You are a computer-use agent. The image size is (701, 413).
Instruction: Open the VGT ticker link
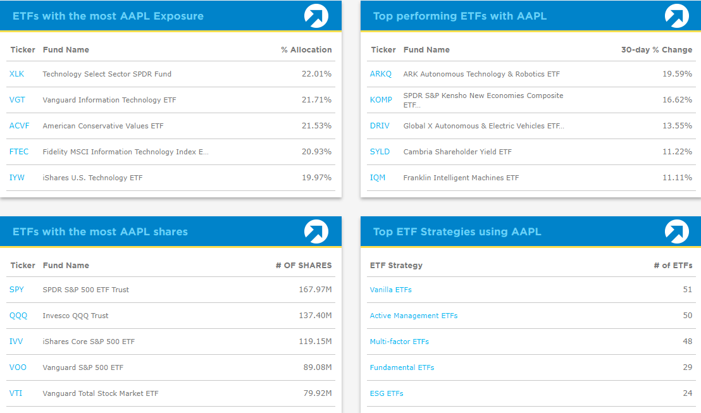[x=17, y=100]
